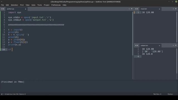Image resolution: width=178 pixels, height=100 pixels.
Task: Go to previous tab in python.py pane
Action: [2, 9]
